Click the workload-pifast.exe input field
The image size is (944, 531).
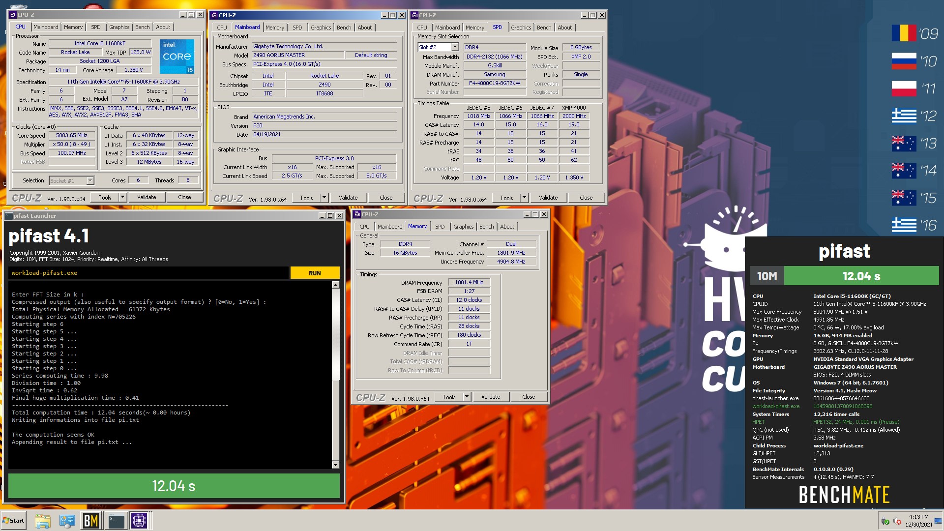(148, 273)
